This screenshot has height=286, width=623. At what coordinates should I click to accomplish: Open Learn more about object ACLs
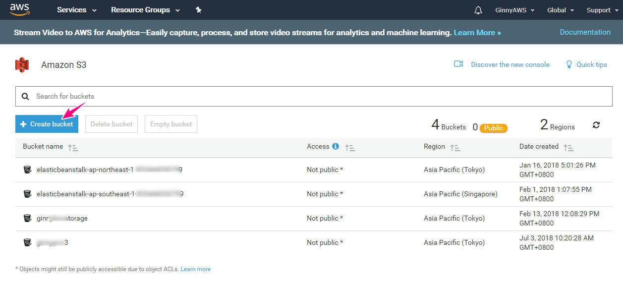tap(196, 269)
